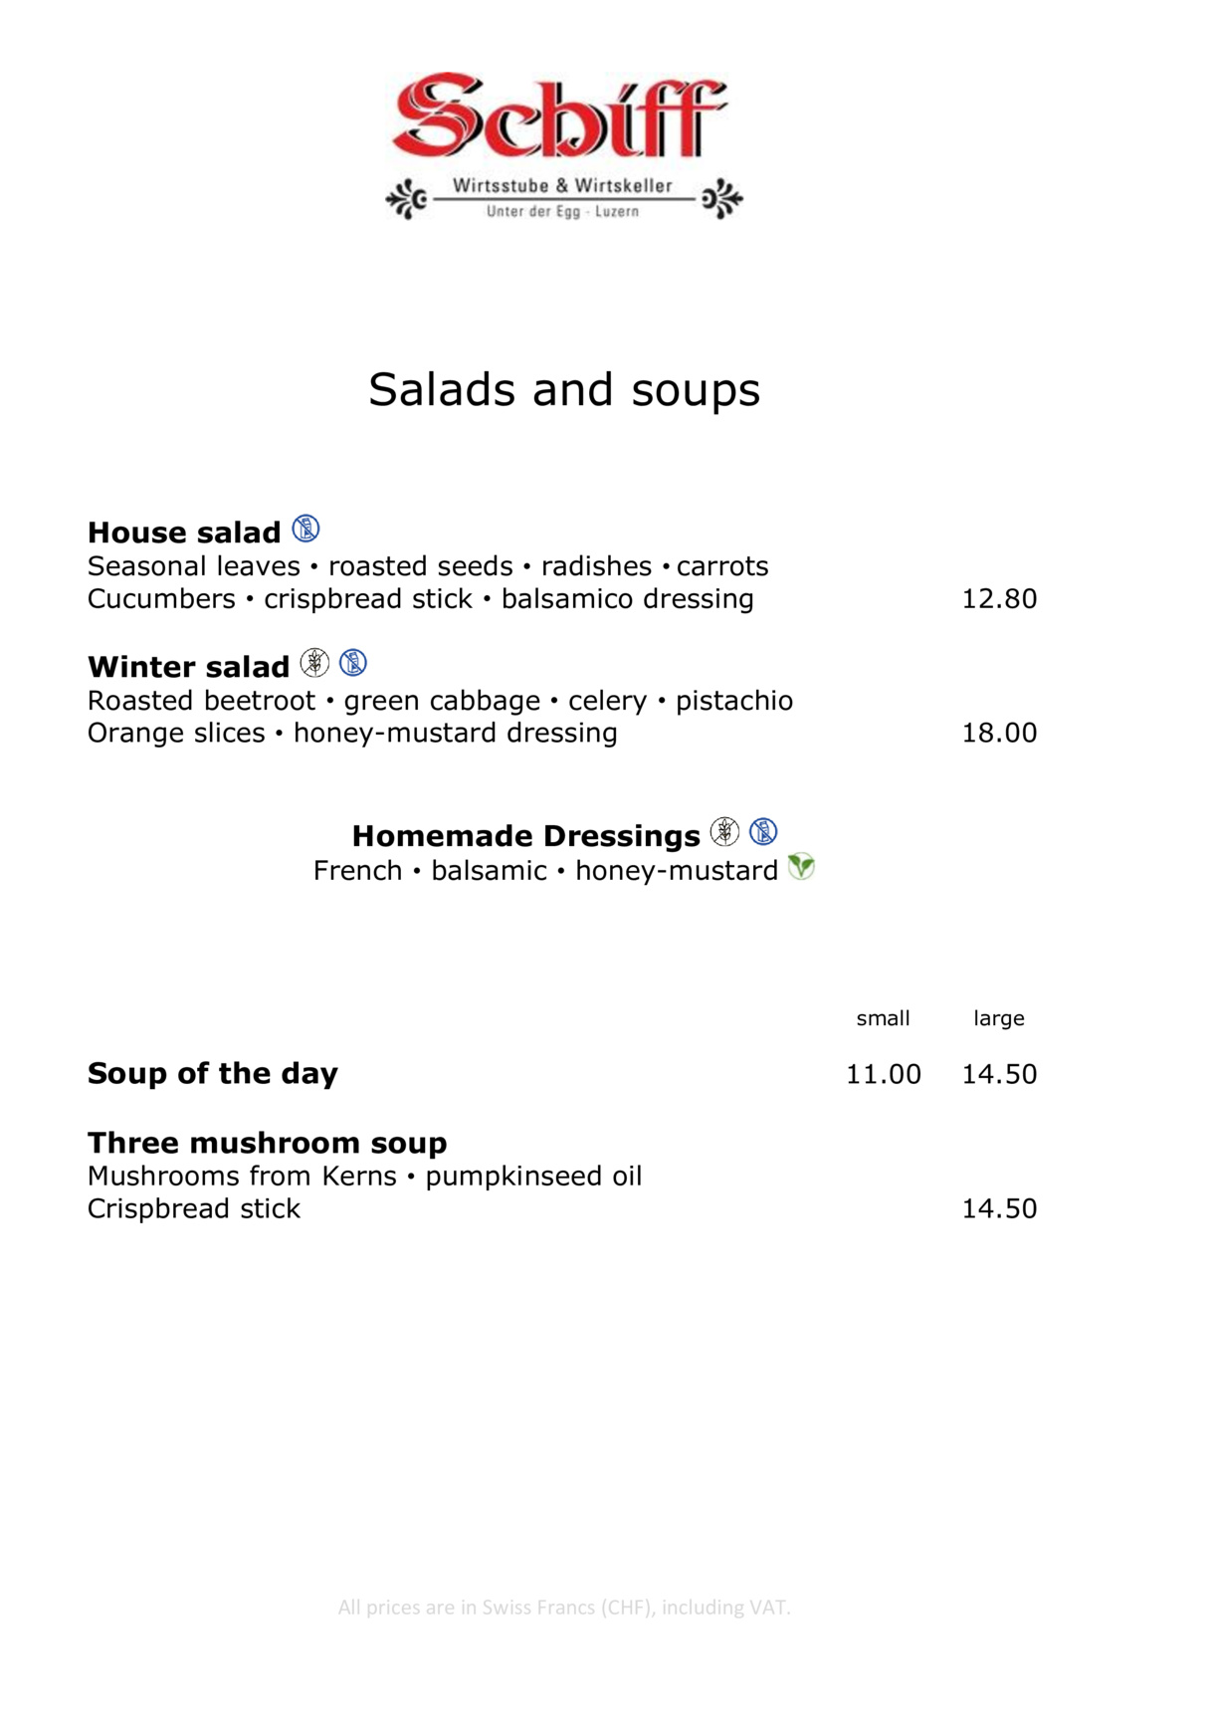Click the 12.80 House salad price

pyautogui.click(x=999, y=599)
